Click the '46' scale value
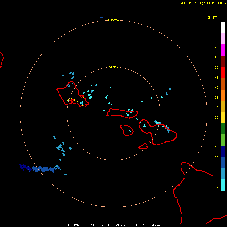Screen dimensions: 227x227 pos(217,77)
